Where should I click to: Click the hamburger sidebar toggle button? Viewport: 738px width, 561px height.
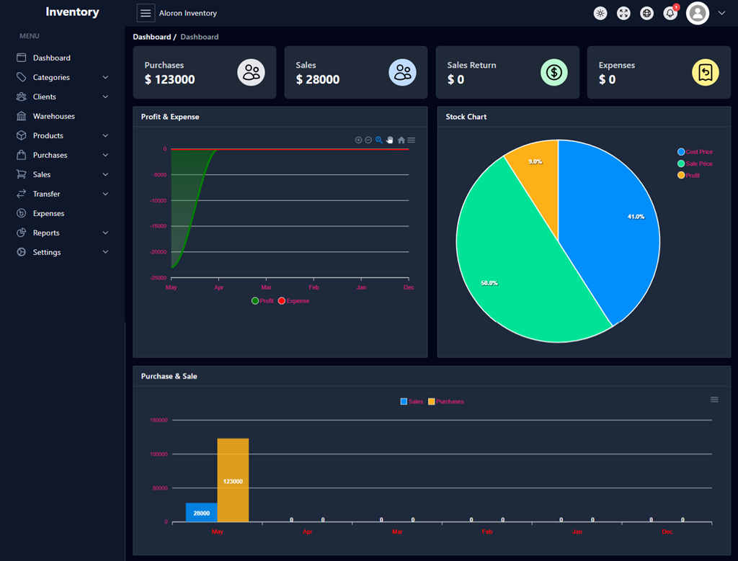click(146, 13)
